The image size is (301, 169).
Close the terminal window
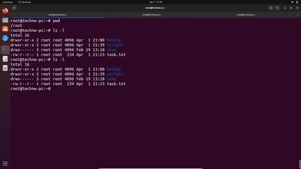pos(297,8)
